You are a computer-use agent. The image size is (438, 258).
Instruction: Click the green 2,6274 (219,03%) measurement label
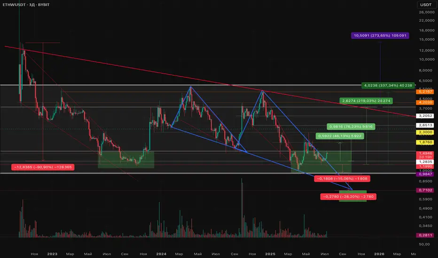point(366,101)
